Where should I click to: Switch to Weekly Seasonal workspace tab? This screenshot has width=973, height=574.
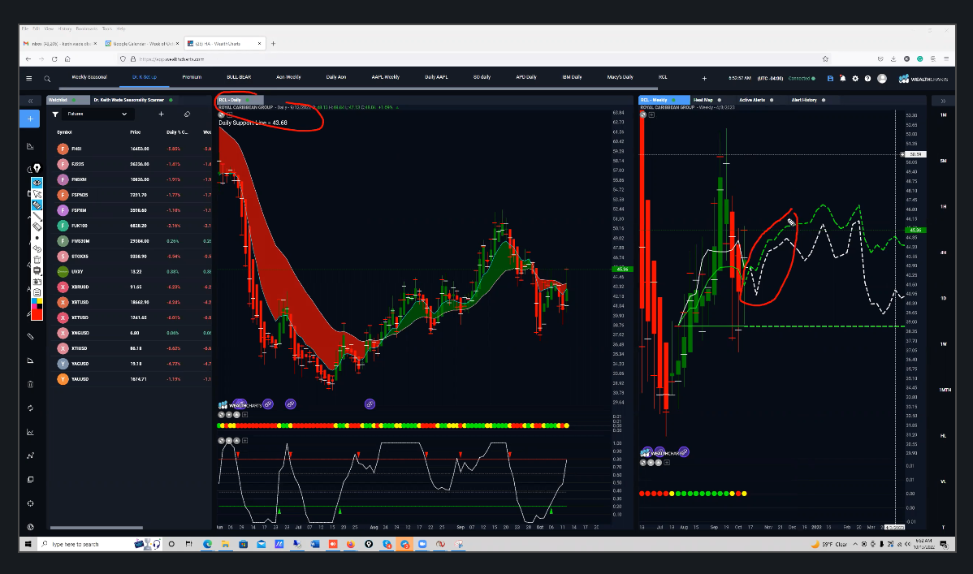click(89, 78)
